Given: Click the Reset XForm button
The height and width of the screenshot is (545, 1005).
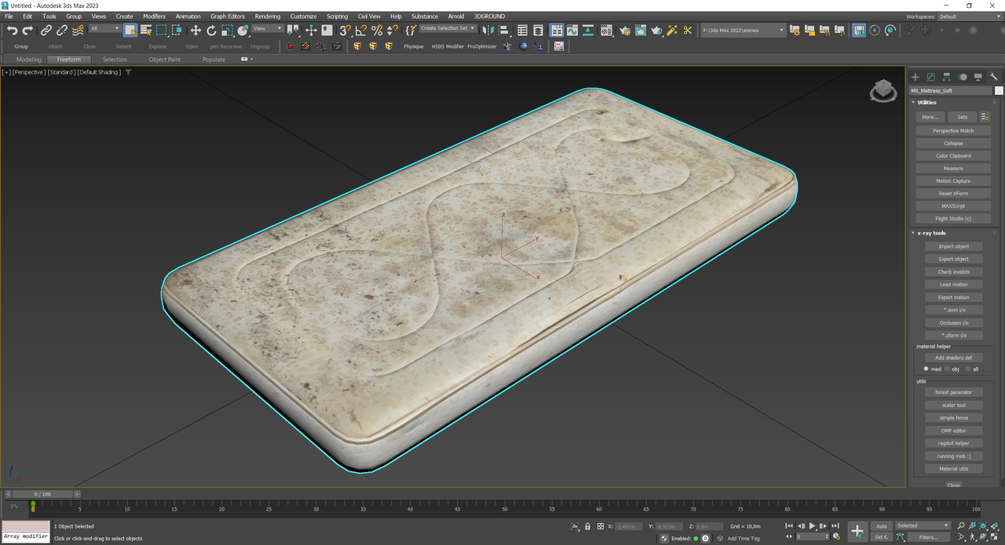Looking at the screenshot, I should [x=953, y=194].
